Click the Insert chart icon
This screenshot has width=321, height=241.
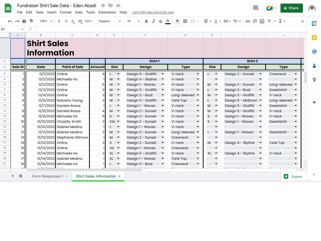262,21
